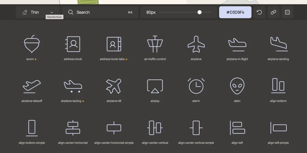Choose the align-left icon
This screenshot has width=307, height=153.
pos(237,128)
